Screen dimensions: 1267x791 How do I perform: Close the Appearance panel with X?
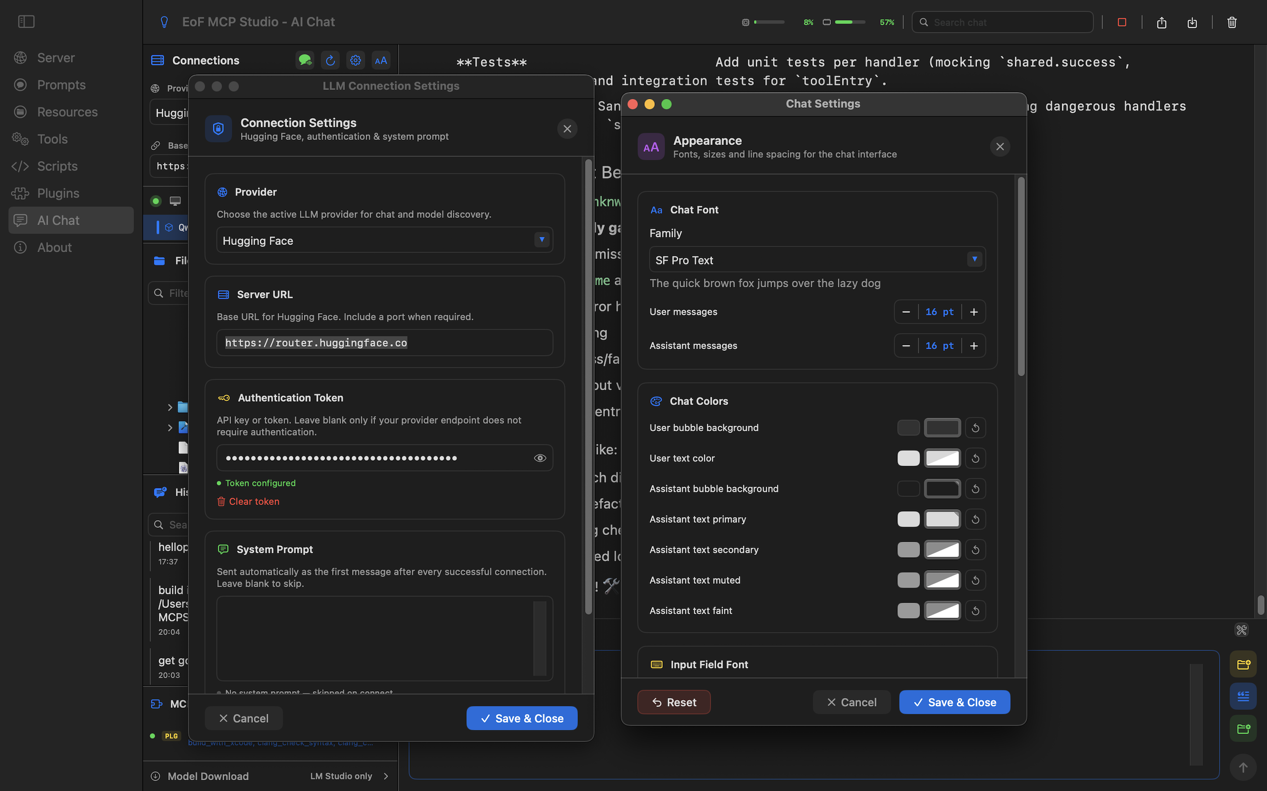coord(1000,146)
